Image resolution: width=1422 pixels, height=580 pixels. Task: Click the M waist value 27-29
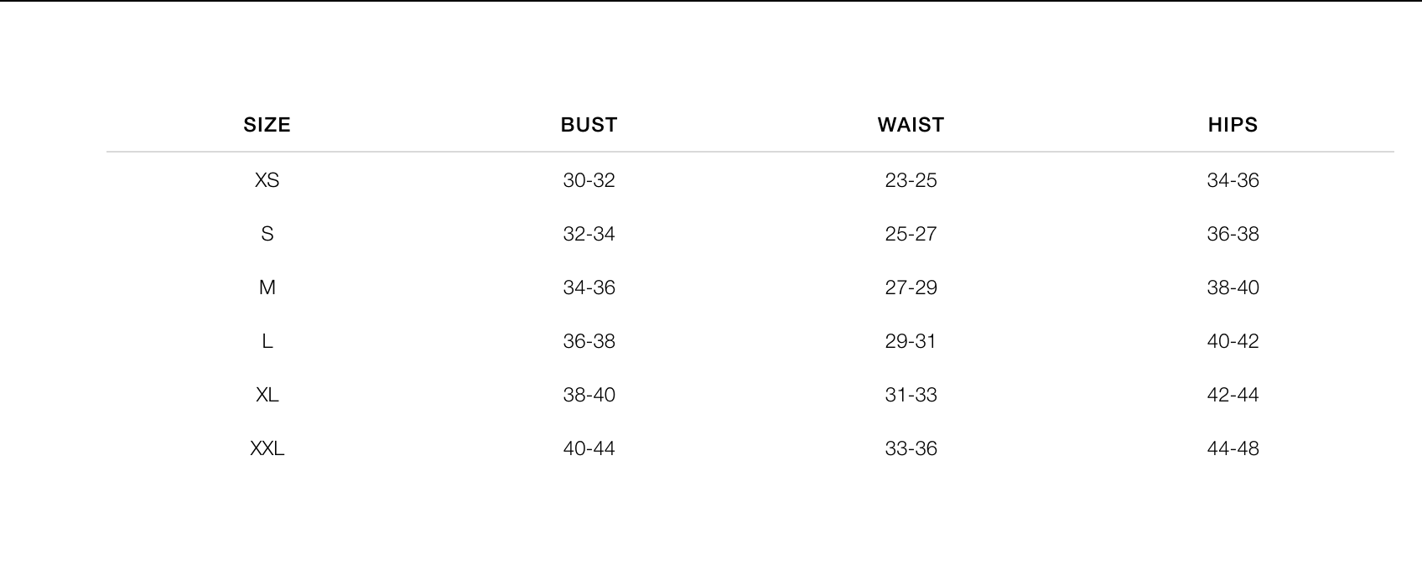(911, 287)
